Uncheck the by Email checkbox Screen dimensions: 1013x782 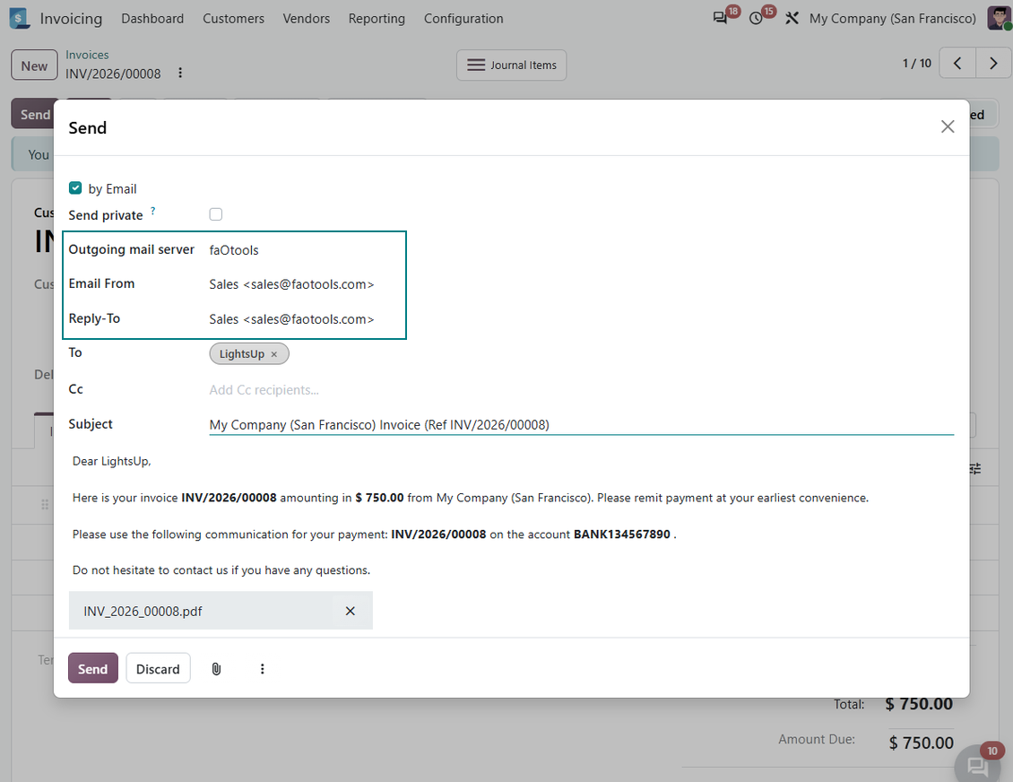pyautogui.click(x=75, y=188)
